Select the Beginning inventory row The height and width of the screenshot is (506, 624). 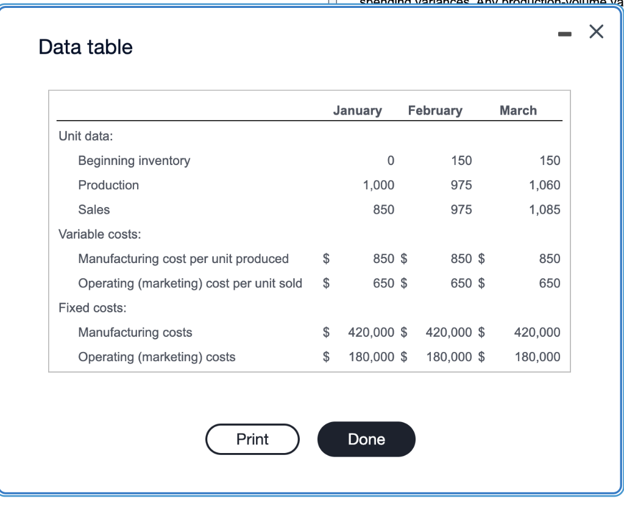[x=133, y=160]
